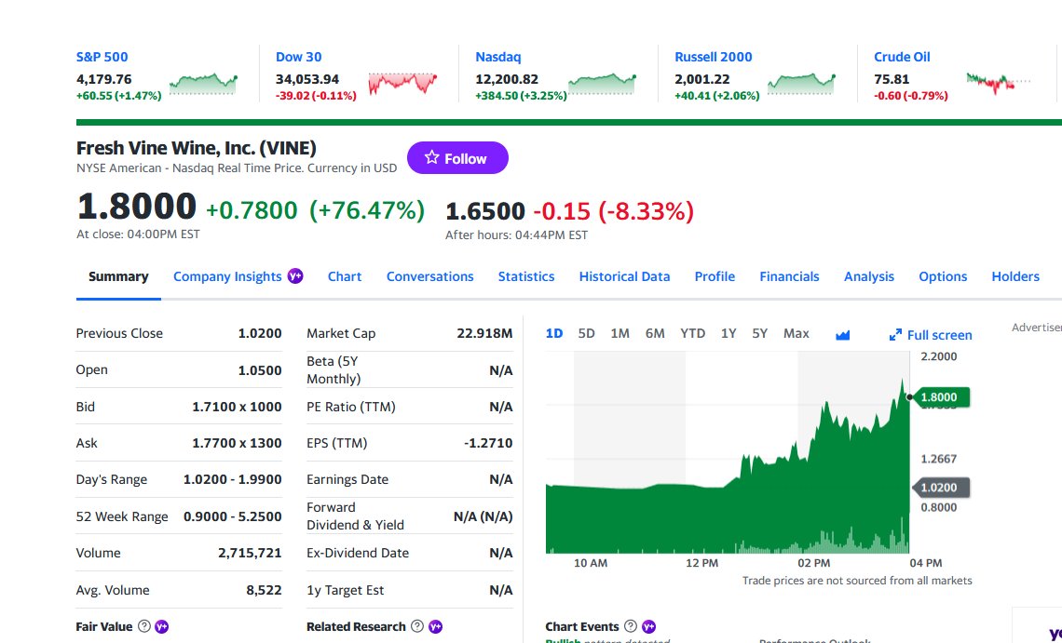This screenshot has width=1062, height=643.
Task: Click the after hours price 1.6500
Action: 485,211
